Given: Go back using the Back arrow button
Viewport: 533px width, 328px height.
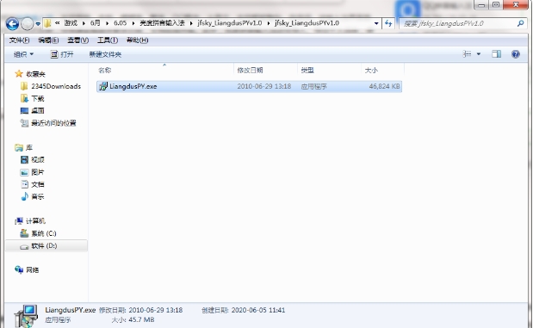Looking at the screenshot, I should [13, 24].
